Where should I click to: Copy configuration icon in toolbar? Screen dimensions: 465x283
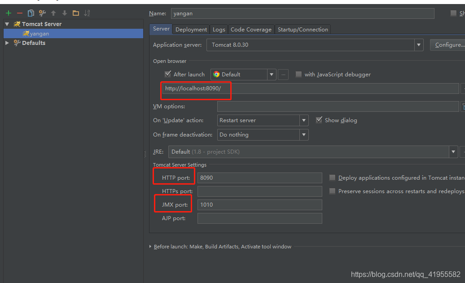pyautogui.click(x=31, y=13)
